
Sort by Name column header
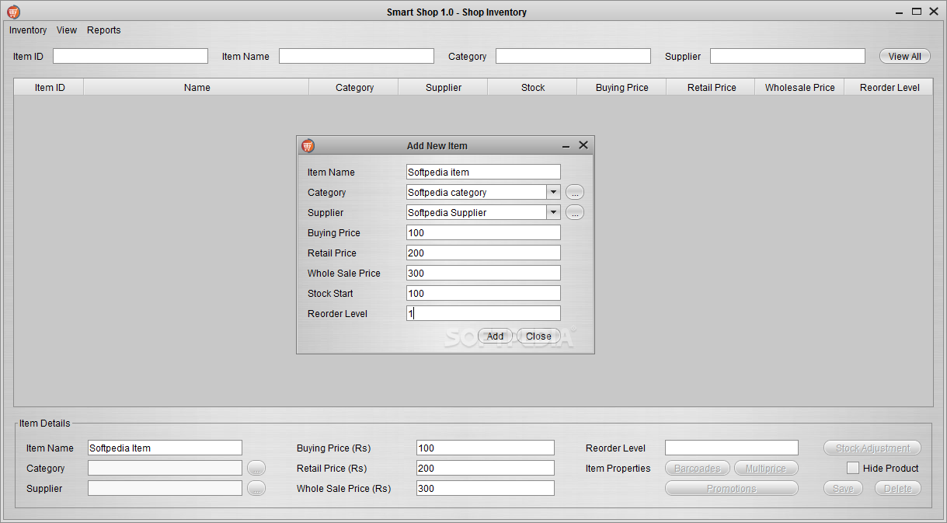point(197,87)
